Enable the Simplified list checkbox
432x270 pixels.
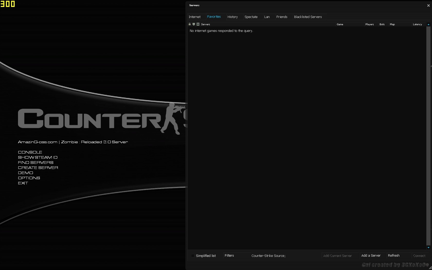click(193, 256)
